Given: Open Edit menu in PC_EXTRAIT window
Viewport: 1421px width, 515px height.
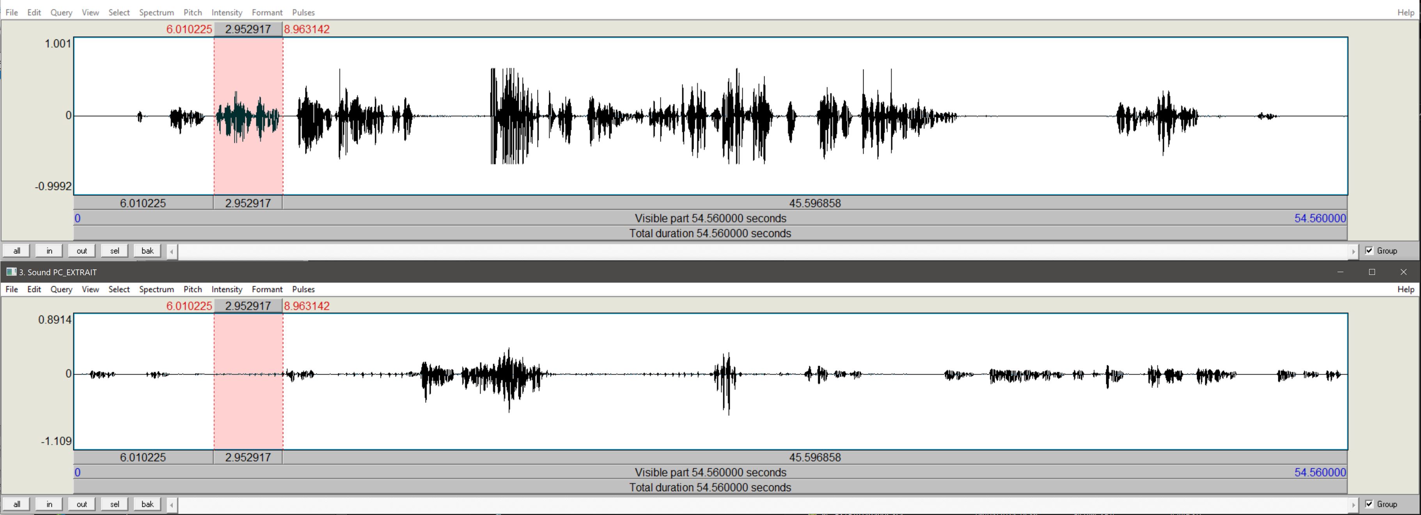Looking at the screenshot, I should coord(34,289).
